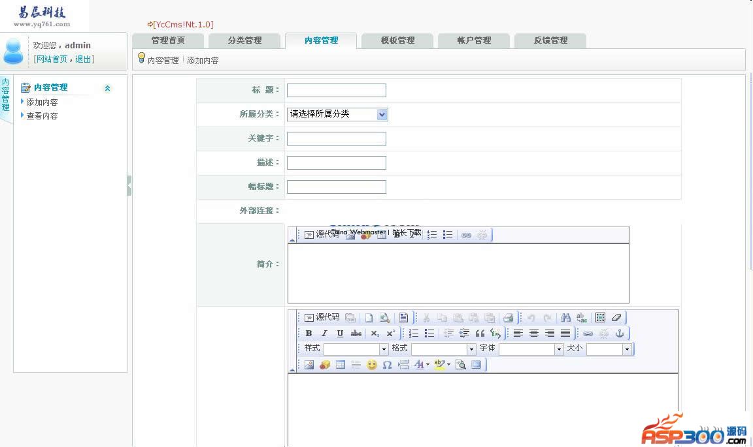The image size is (753, 447).
Task: Click the print icon in the editor toolbar
Action: [508, 318]
